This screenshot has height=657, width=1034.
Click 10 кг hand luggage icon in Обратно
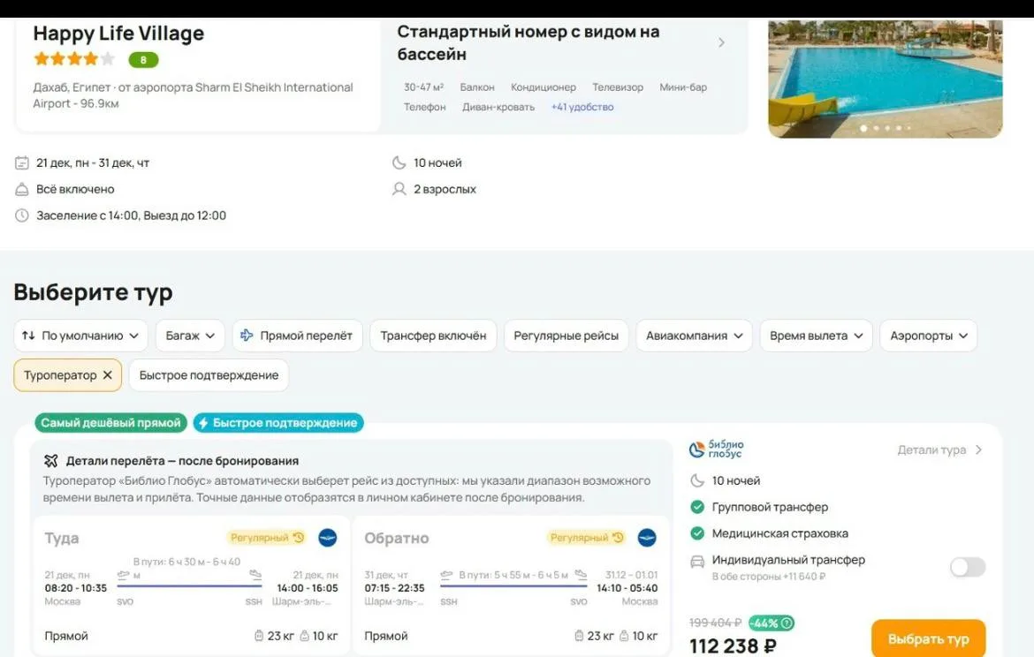click(625, 636)
